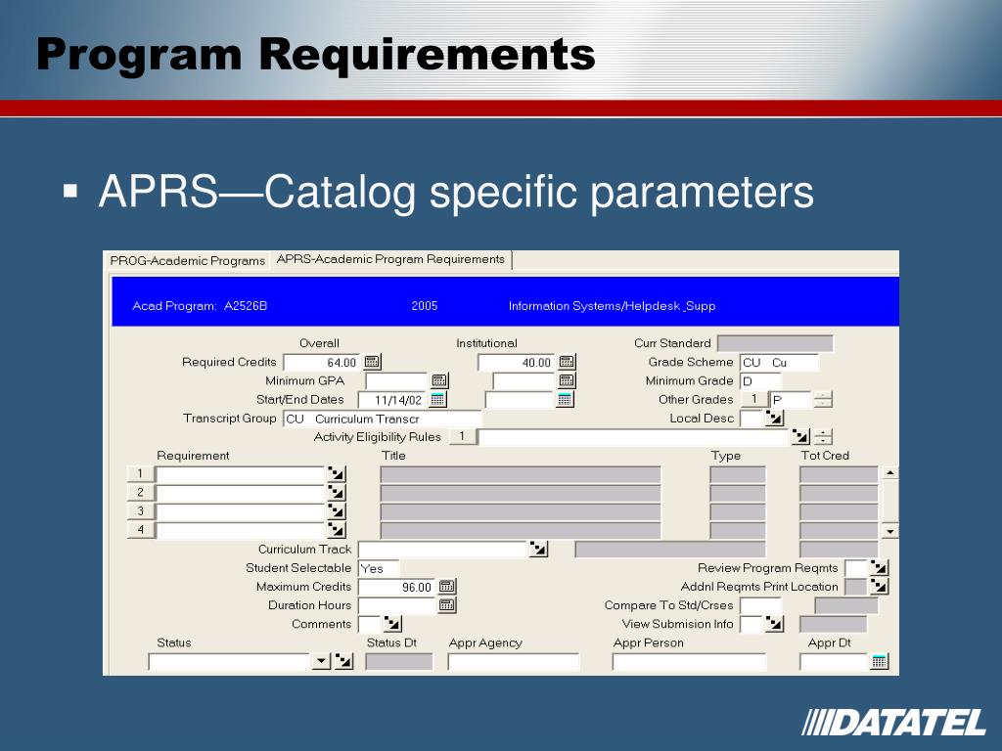This screenshot has width=1002, height=751.
Task: Open detail for Addnl Reqmts Print Location
Action: [880, 586]
